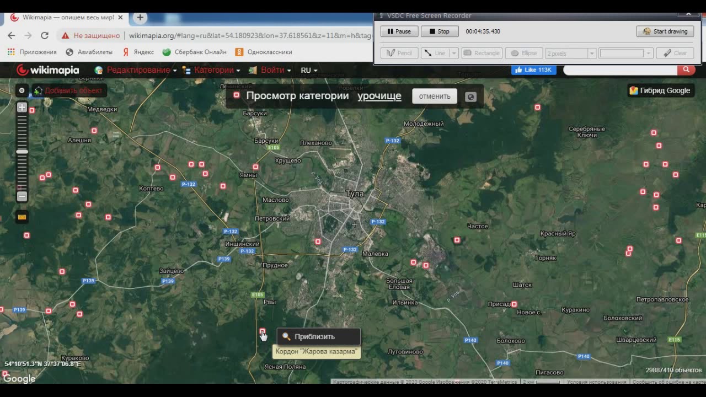Viewport: 706px width, 397px height.
Task: Expand the Line tool arrow dropdown
Action: click(x=454, y=53)
